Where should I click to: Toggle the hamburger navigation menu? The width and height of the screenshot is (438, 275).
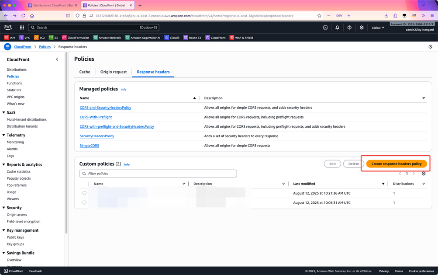coord(7,47)
